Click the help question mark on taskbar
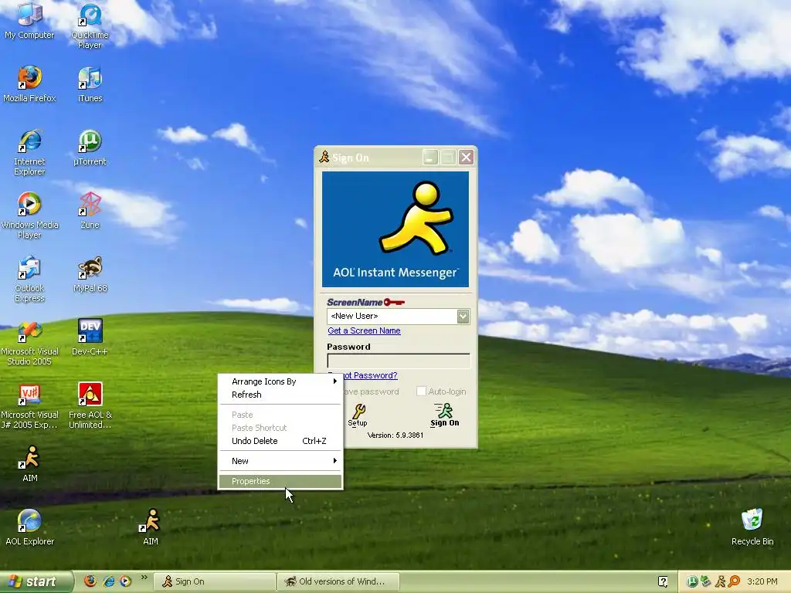 point(663,581)
